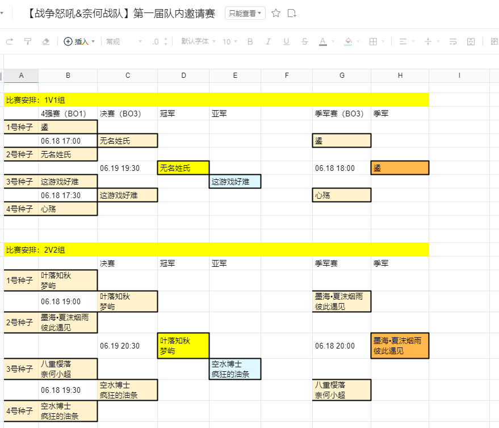Select column B header

point(68,75)
